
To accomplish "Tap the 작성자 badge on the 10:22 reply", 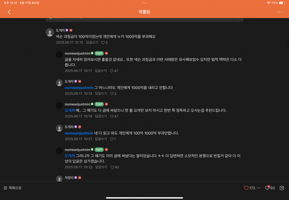I will click(99, 150).
